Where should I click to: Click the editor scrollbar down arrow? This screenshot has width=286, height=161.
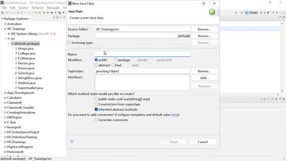tap(282, 90)
